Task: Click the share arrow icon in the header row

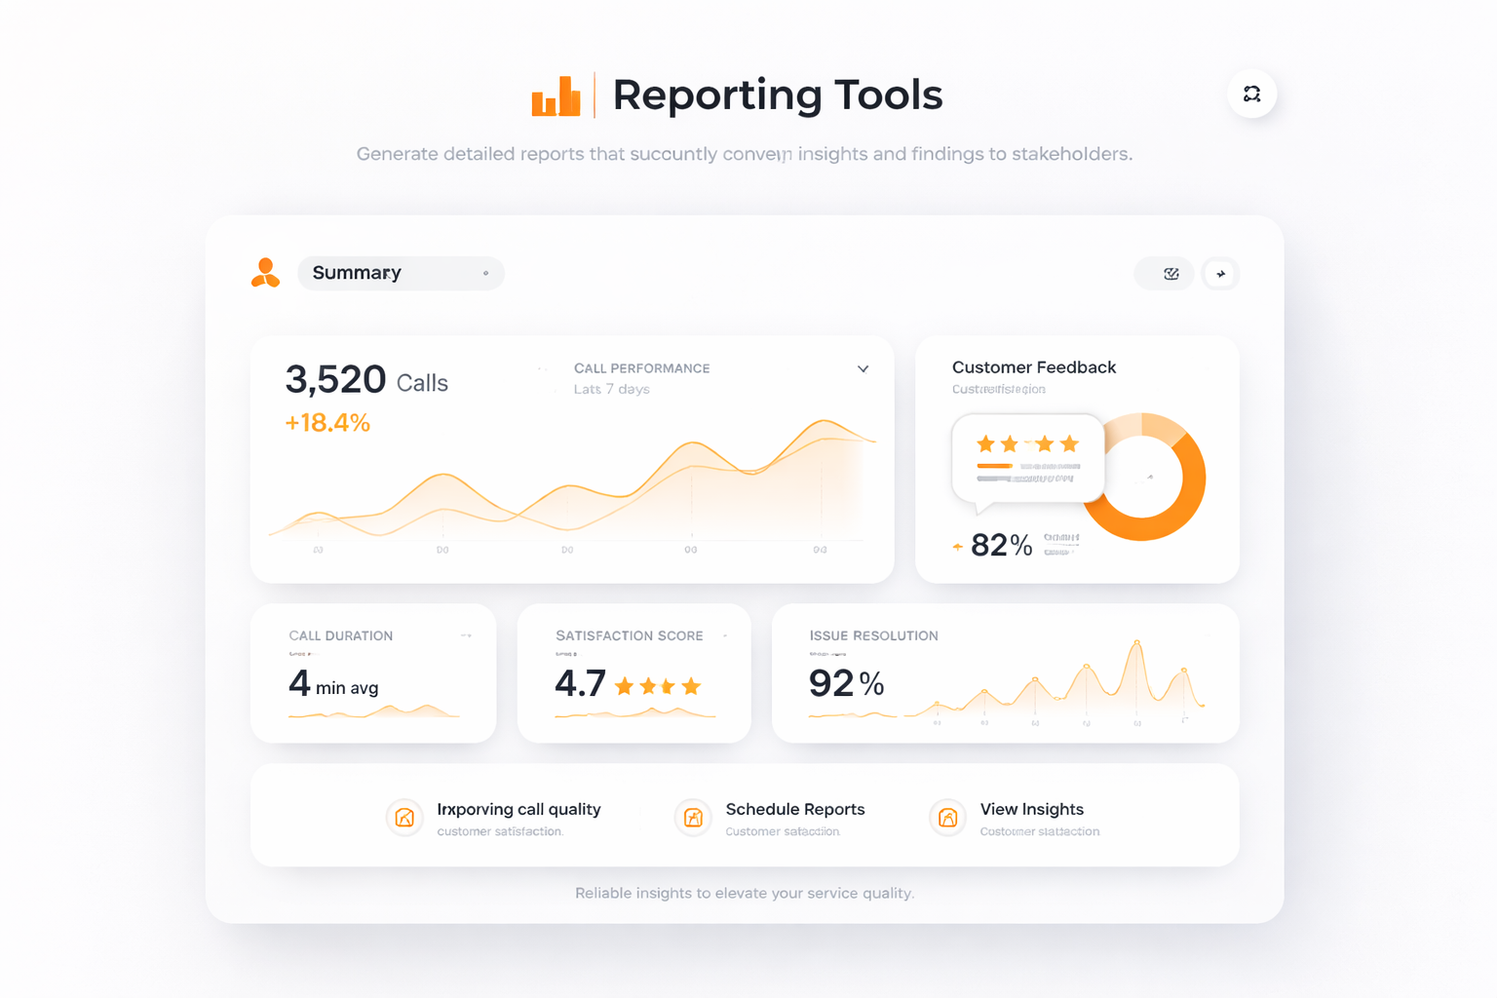Action: point(1221,274)
